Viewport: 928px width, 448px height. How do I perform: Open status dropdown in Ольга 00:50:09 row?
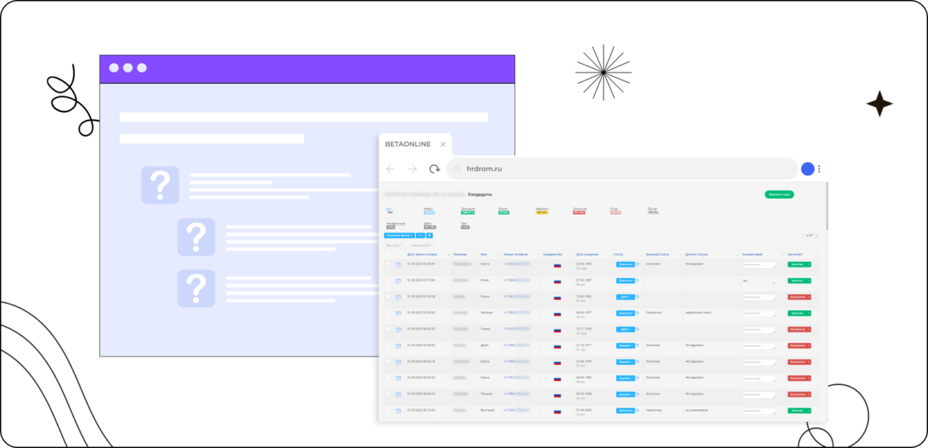click(x=626, y=264)
